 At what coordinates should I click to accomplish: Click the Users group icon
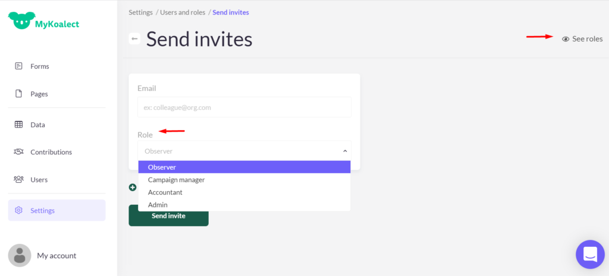pyautogui.click(x=18, y=179)
